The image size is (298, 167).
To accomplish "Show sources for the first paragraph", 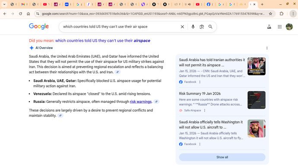I will [x=117, y=72].
